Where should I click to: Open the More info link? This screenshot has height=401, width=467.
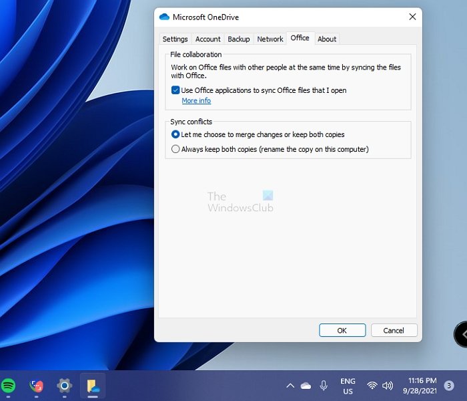(196, 101)
